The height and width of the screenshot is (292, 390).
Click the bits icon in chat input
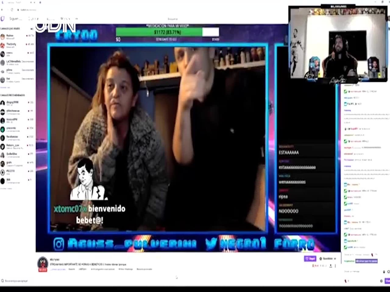coord(384,271)
